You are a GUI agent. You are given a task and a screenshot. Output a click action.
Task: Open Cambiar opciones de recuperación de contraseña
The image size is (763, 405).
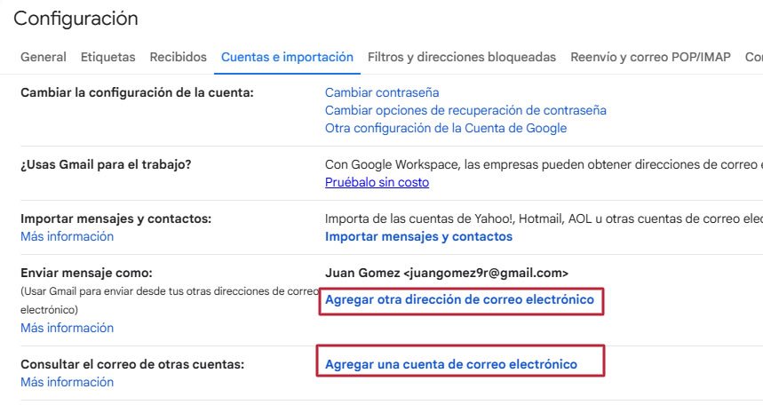(x=465, y=110)
